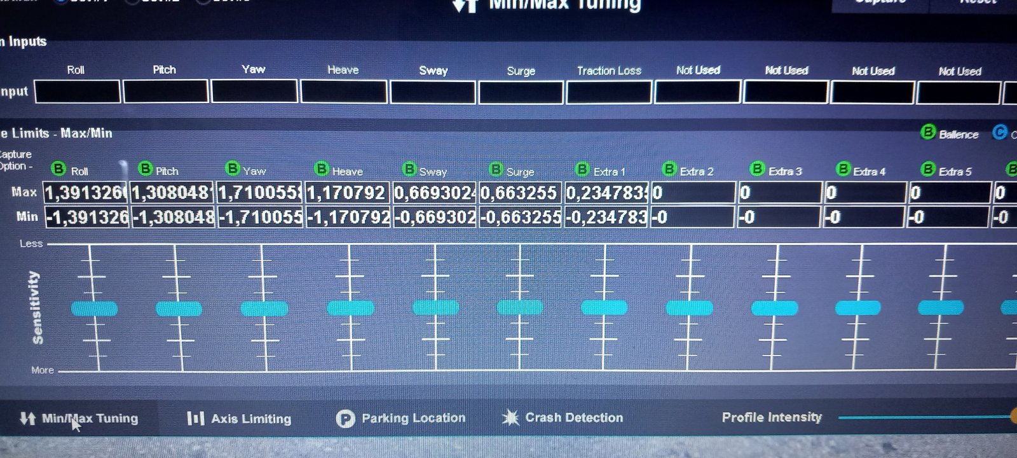This screenshot has width=1017, height=458.
Task: Toggle the green balance icon for Yaw
Action: pos(233,169)
